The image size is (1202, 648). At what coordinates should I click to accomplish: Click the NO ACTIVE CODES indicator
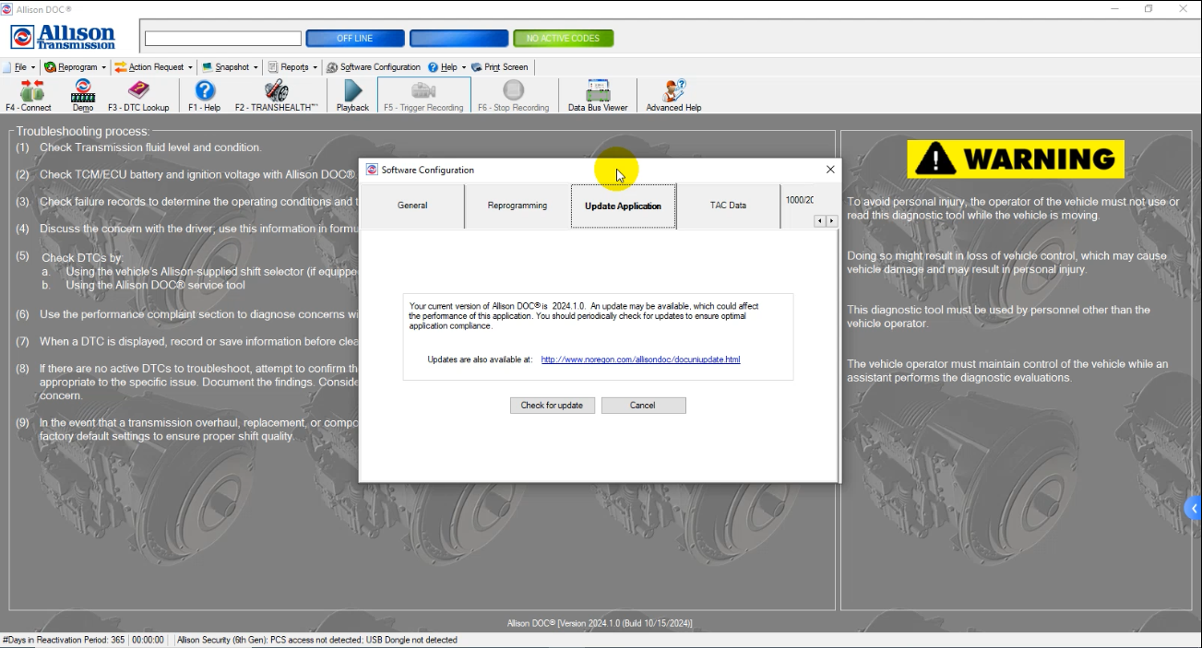(x=564, y=39)
